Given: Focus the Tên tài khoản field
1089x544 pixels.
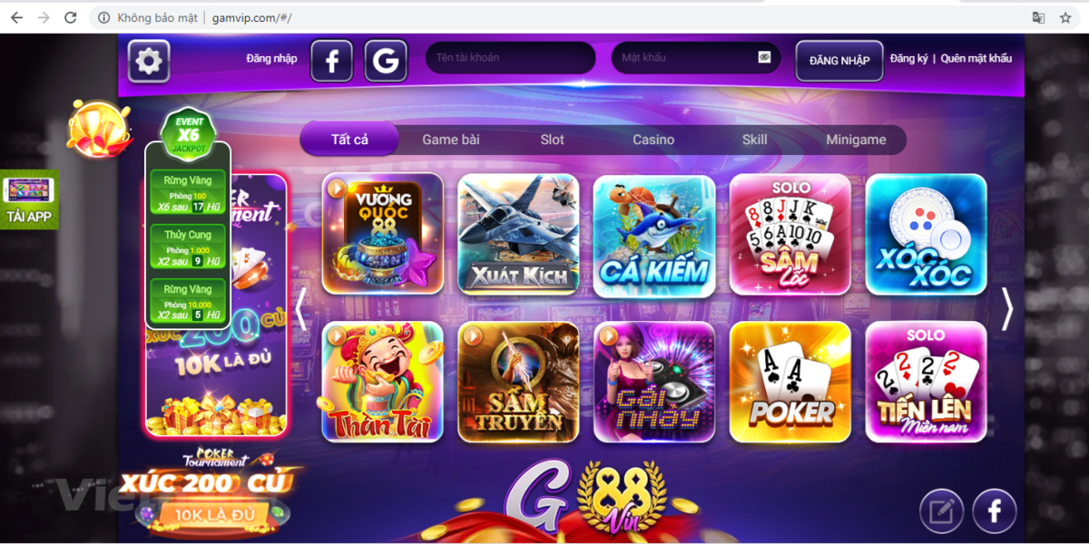Looking at the screenshot, I should [x=511, y=57].
